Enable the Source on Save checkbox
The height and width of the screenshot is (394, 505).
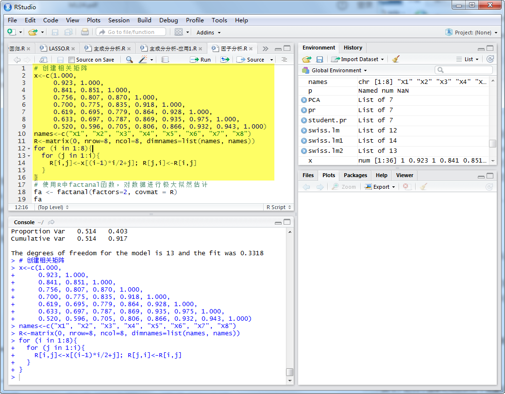[x=72, y=60]
